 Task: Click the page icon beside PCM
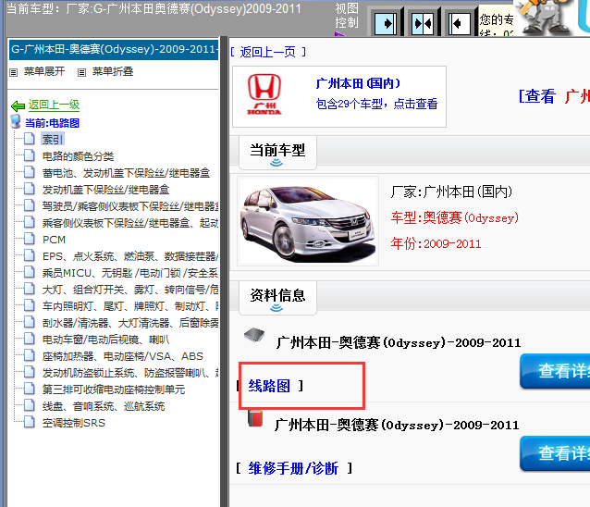(30, 239)
